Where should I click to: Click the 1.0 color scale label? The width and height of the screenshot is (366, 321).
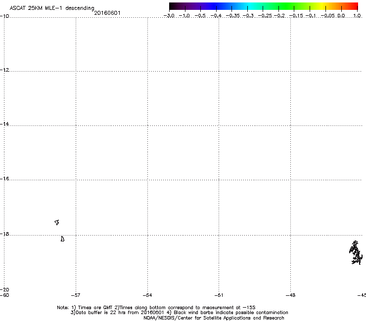(357, 16)
